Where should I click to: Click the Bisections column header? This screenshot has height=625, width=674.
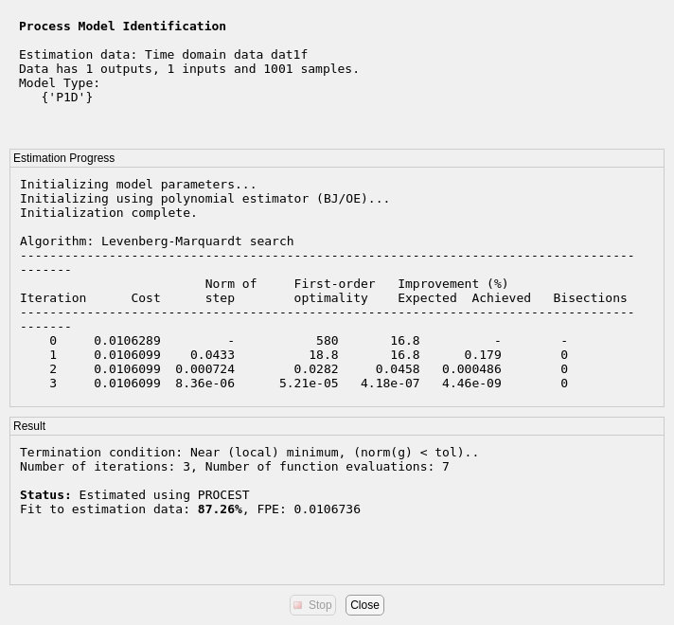590,297
